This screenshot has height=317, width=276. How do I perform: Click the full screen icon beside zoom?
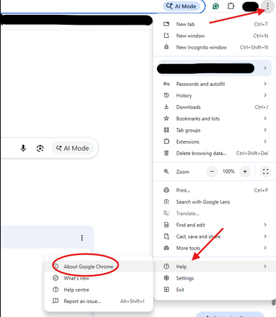(x=265, y=172)
